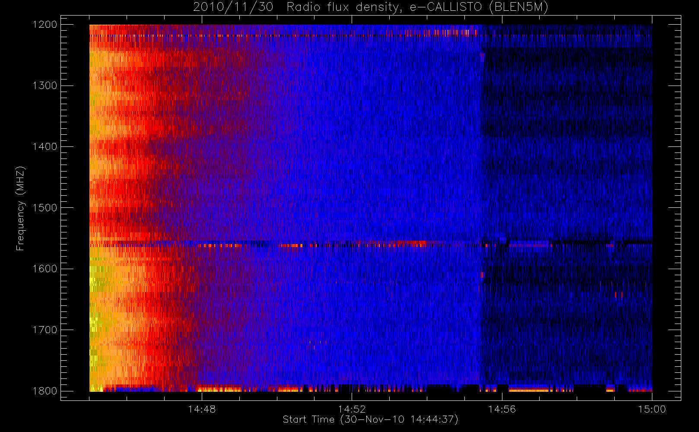The height and width of the screenshot is (432, 699).
Task: Select the 1700 frequency tick label
Action: pyautogui.click(x=45, y=330)
